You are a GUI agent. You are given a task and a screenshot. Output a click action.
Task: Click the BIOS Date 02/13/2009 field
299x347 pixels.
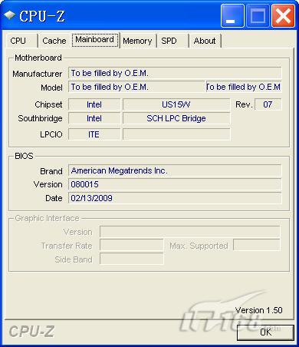click(x=175, y=198)
